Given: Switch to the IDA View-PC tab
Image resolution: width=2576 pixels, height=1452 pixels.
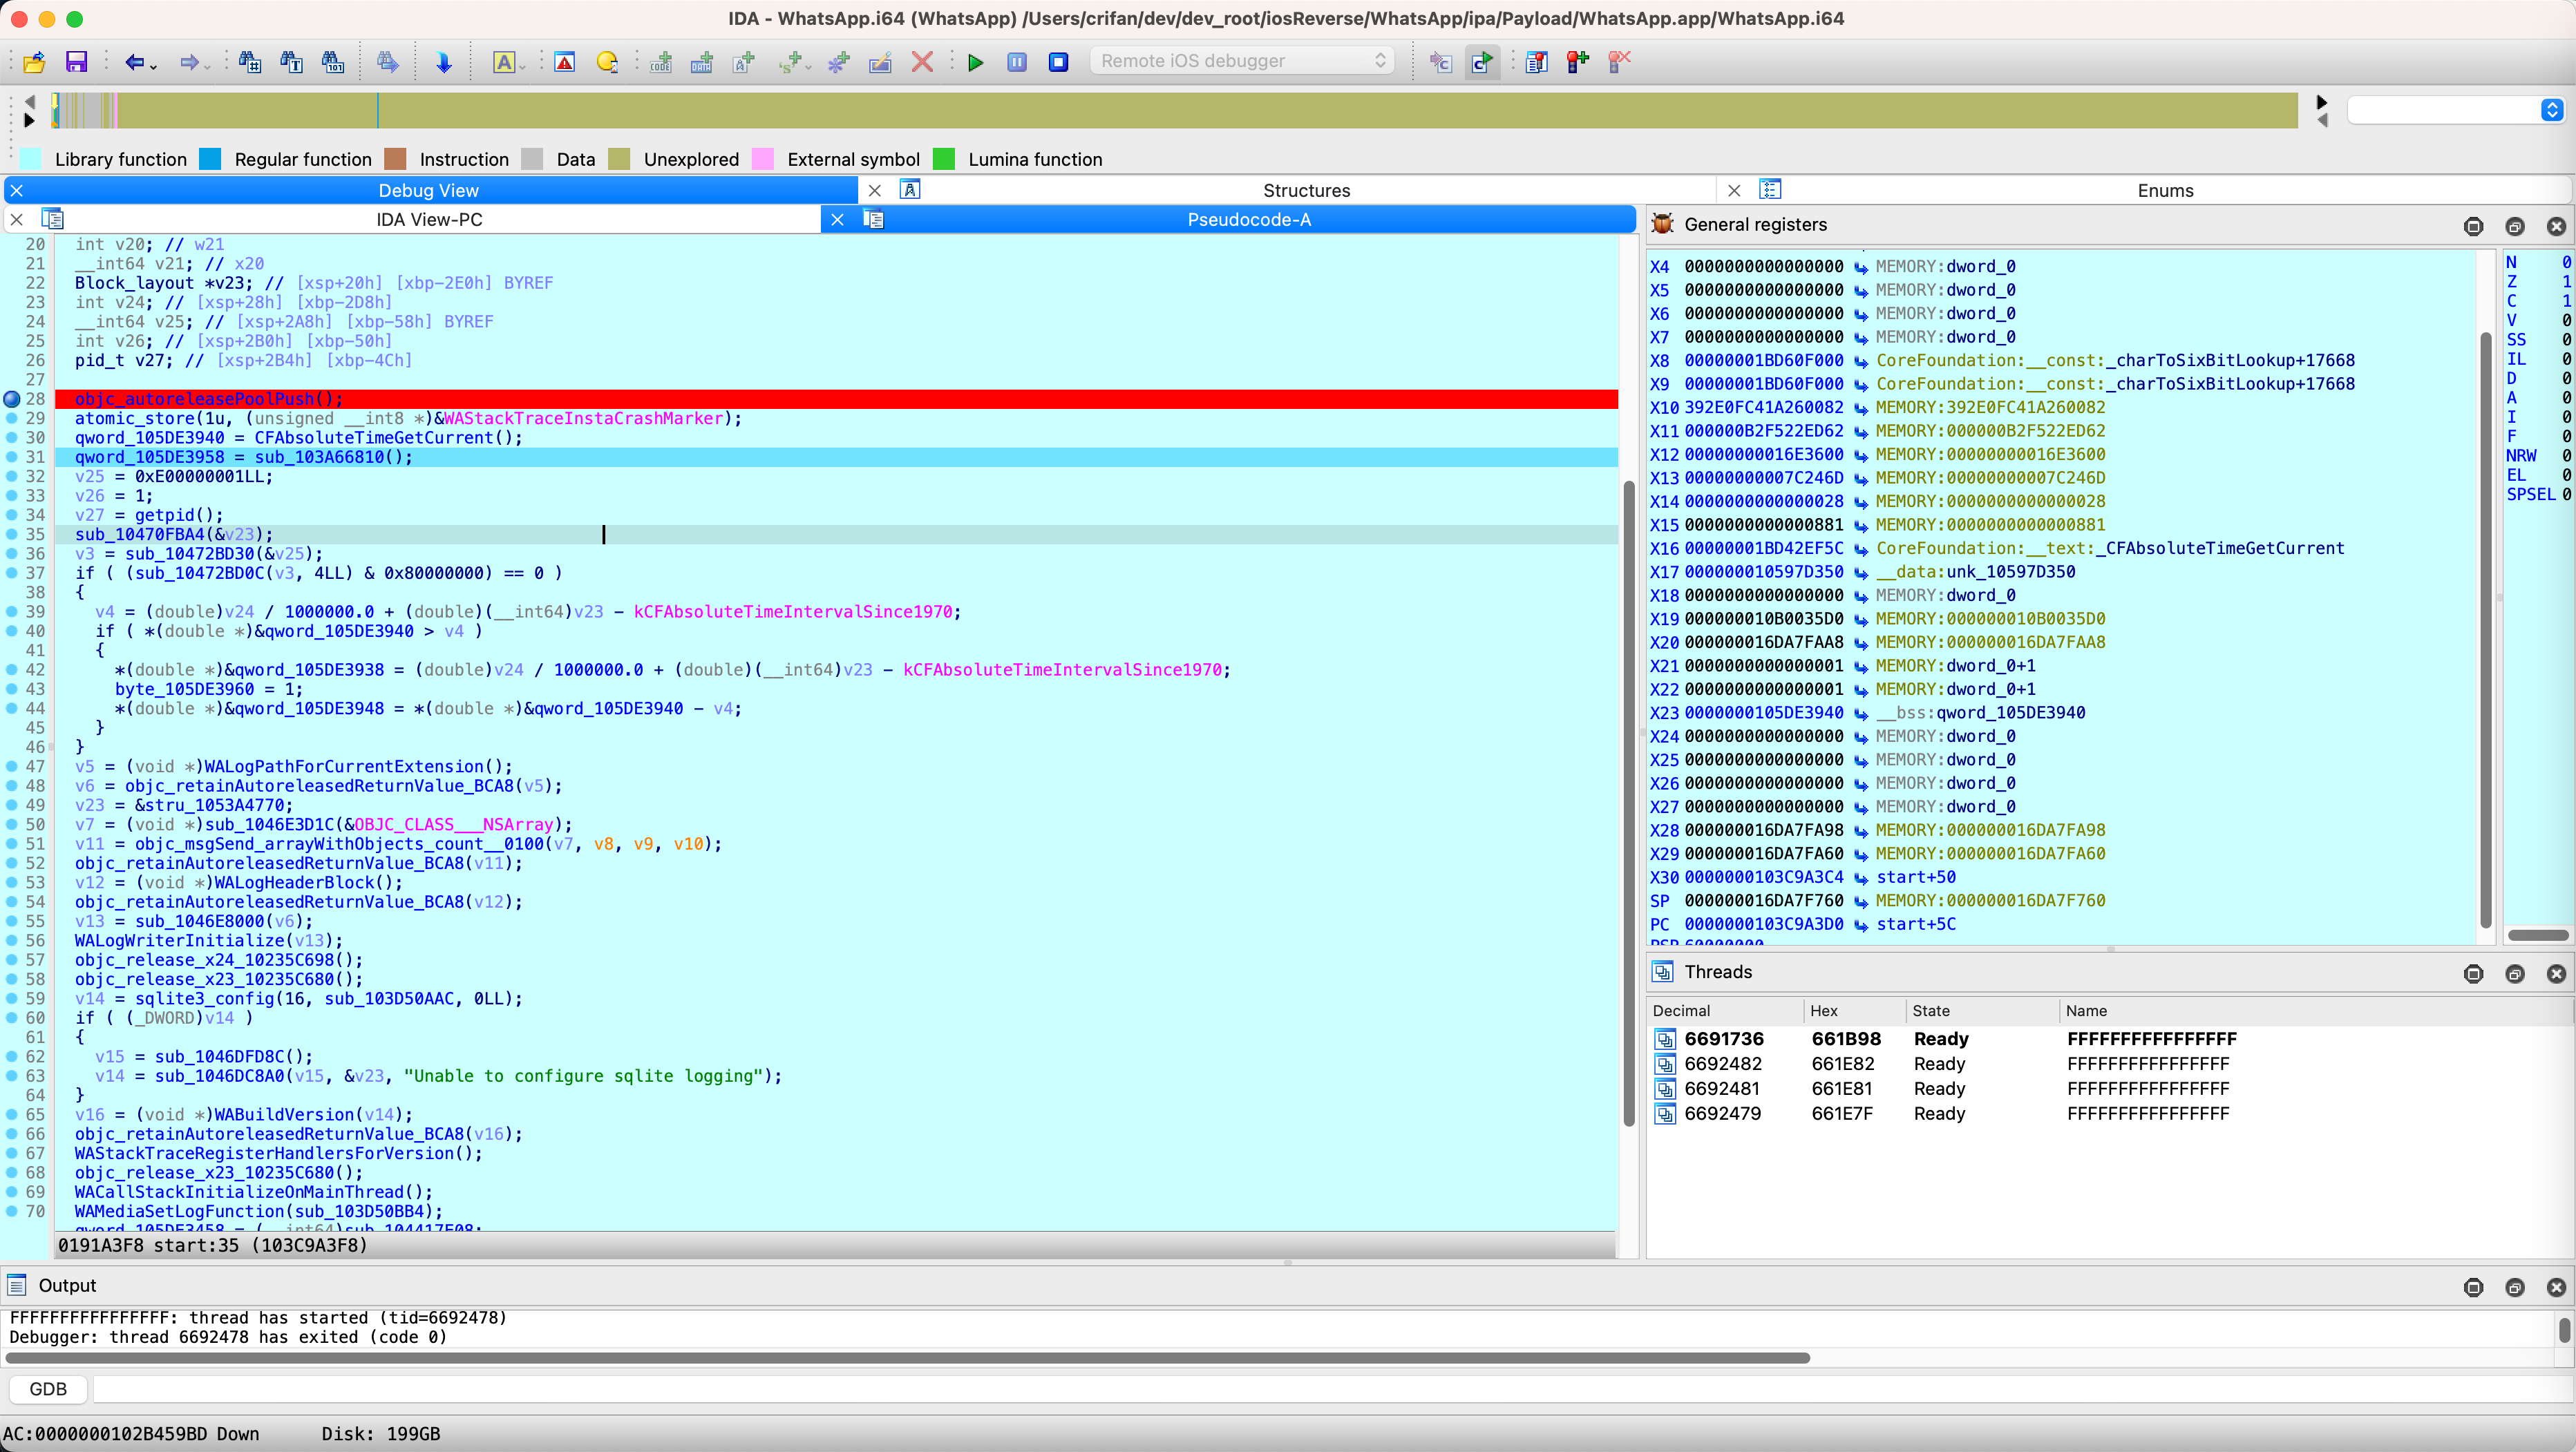Looking at the screenshot, I should pos(429,219).
